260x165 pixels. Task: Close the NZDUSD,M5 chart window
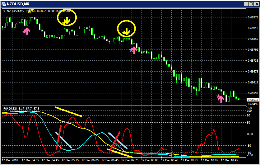pyautogui.click(x=257, y=4)
